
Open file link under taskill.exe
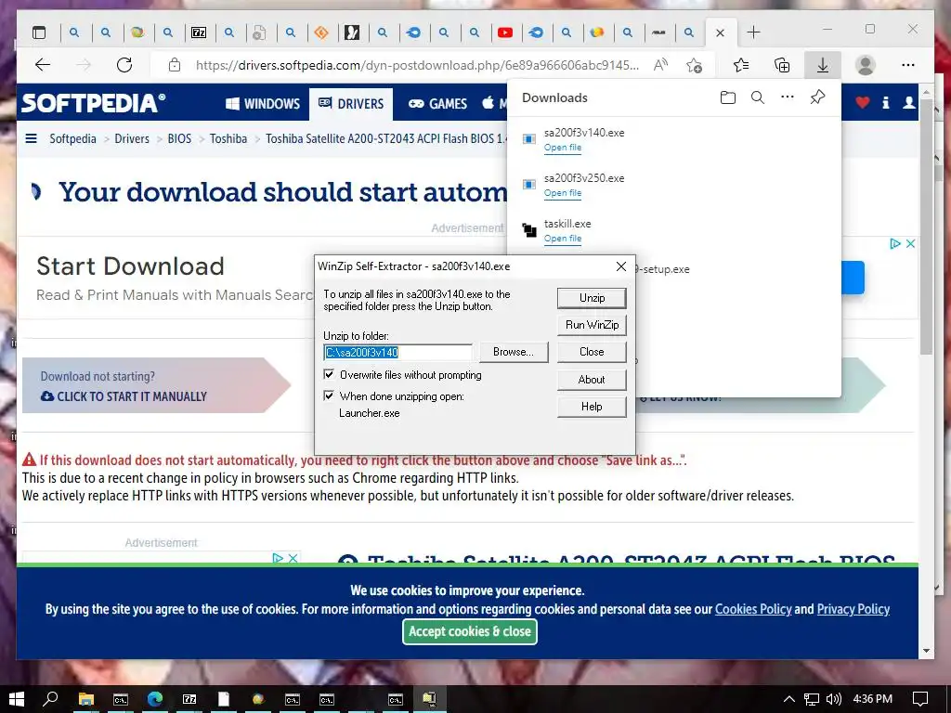(562, 239)
